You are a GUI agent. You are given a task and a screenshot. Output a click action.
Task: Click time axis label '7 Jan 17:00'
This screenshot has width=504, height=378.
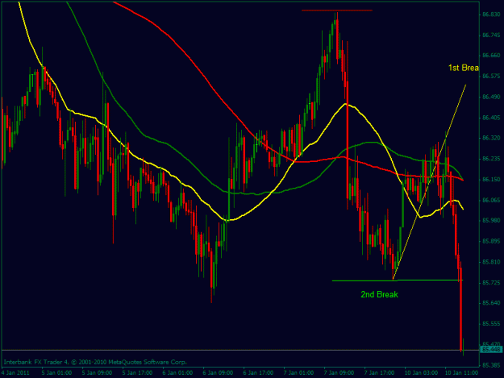(x=379, y=373)
